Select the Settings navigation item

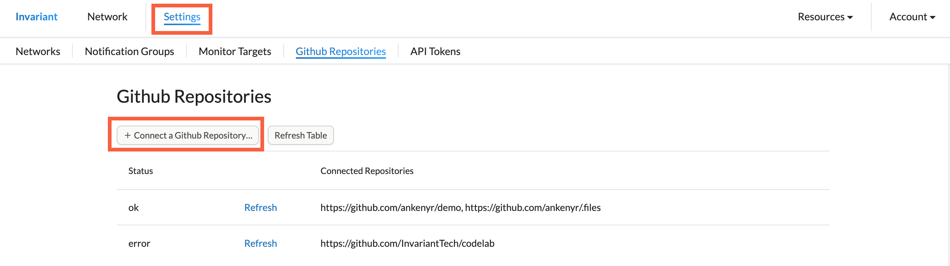pos(182,17)
